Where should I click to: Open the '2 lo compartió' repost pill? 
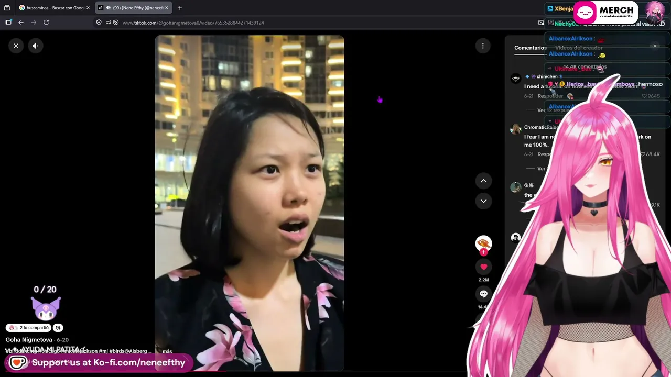[29, 328]
